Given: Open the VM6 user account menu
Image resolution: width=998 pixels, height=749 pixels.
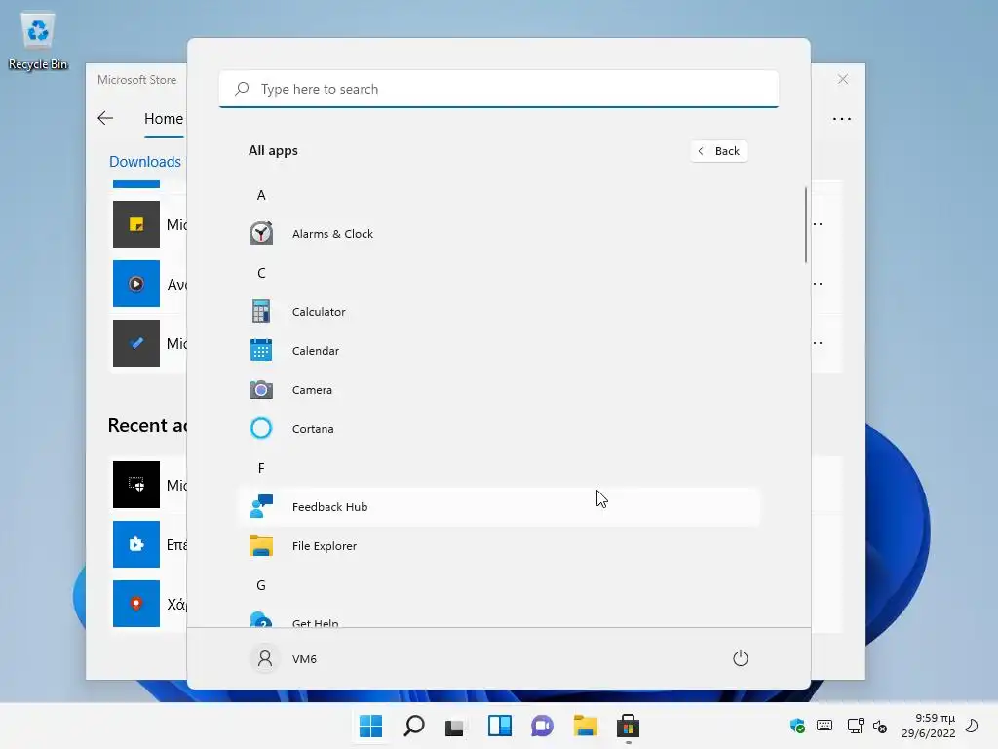Looking at the screenshot, I should click(283, 658).
